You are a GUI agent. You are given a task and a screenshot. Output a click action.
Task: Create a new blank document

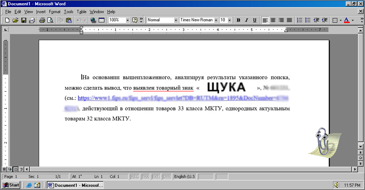point(7,20)
